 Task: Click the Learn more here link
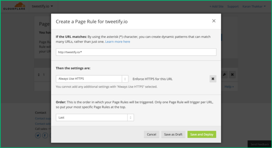(118, 42)
